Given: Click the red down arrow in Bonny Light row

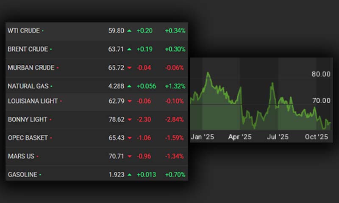Looking at the screenshot, I should coord(130,120).
